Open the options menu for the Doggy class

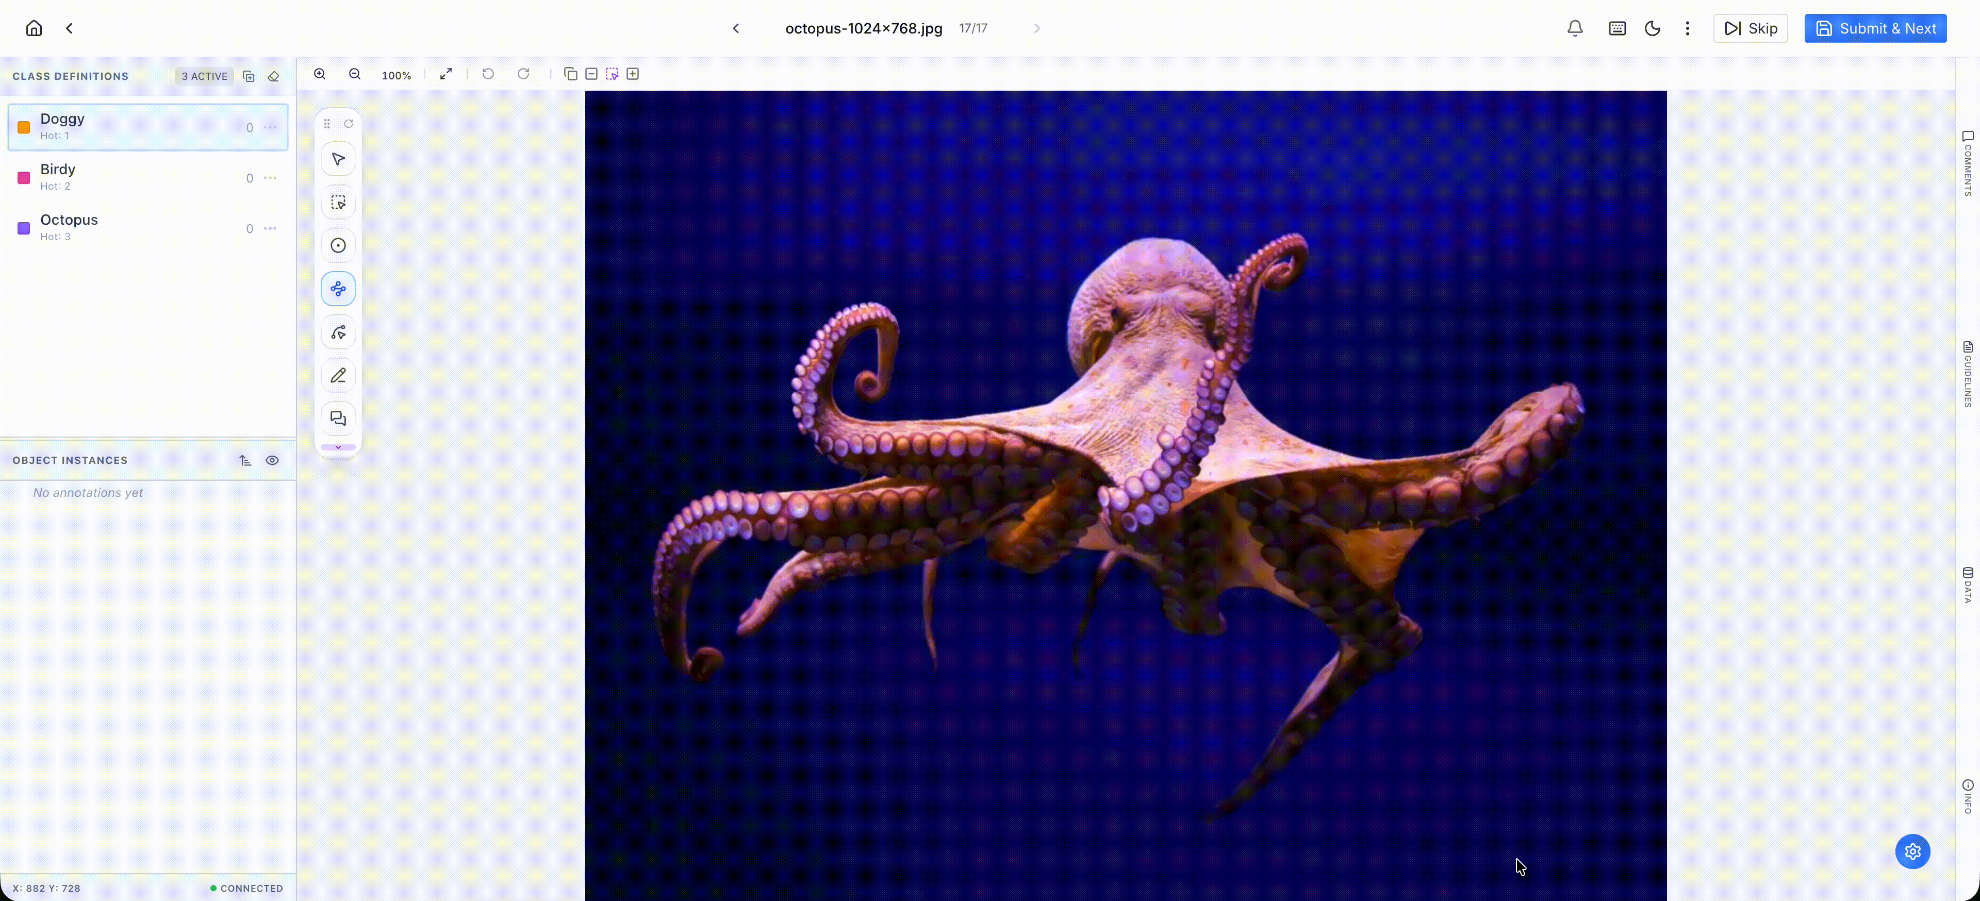270,127
